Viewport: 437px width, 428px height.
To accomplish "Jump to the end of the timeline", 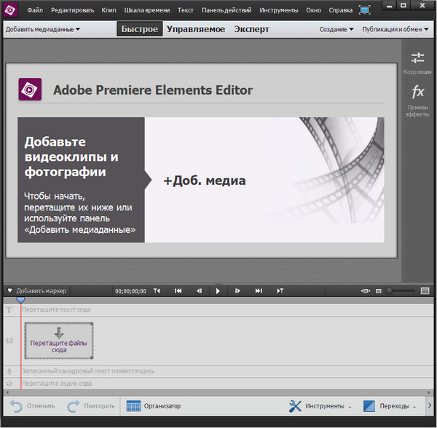I will point(258,291).
